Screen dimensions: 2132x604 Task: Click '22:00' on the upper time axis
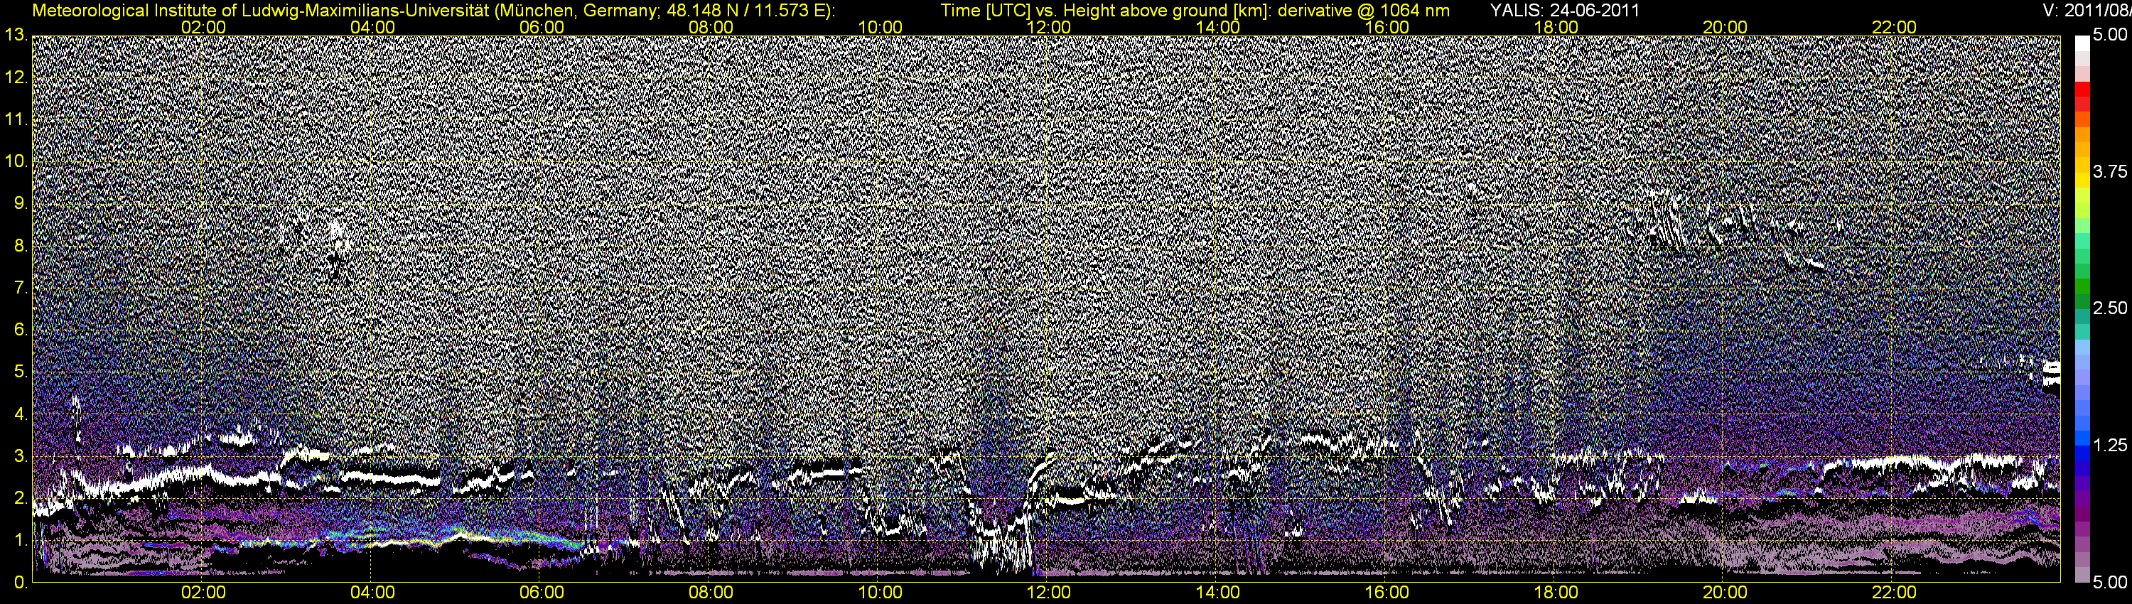[1895, 27]
